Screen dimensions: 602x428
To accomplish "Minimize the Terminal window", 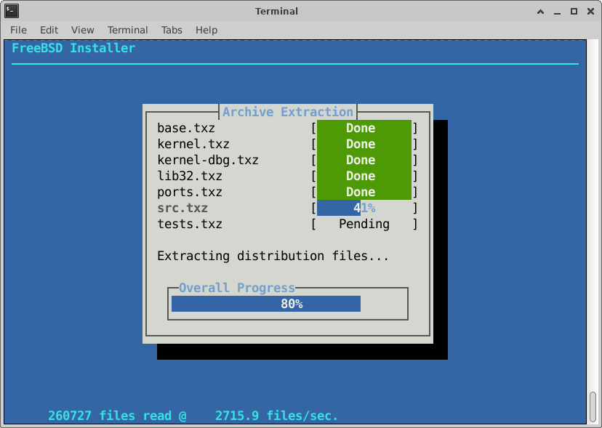I will coord(557,11).
